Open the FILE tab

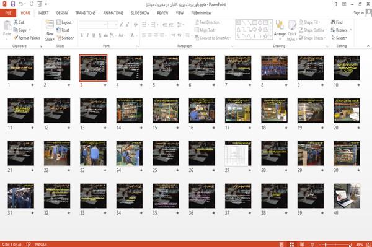(x=8, y=13)
